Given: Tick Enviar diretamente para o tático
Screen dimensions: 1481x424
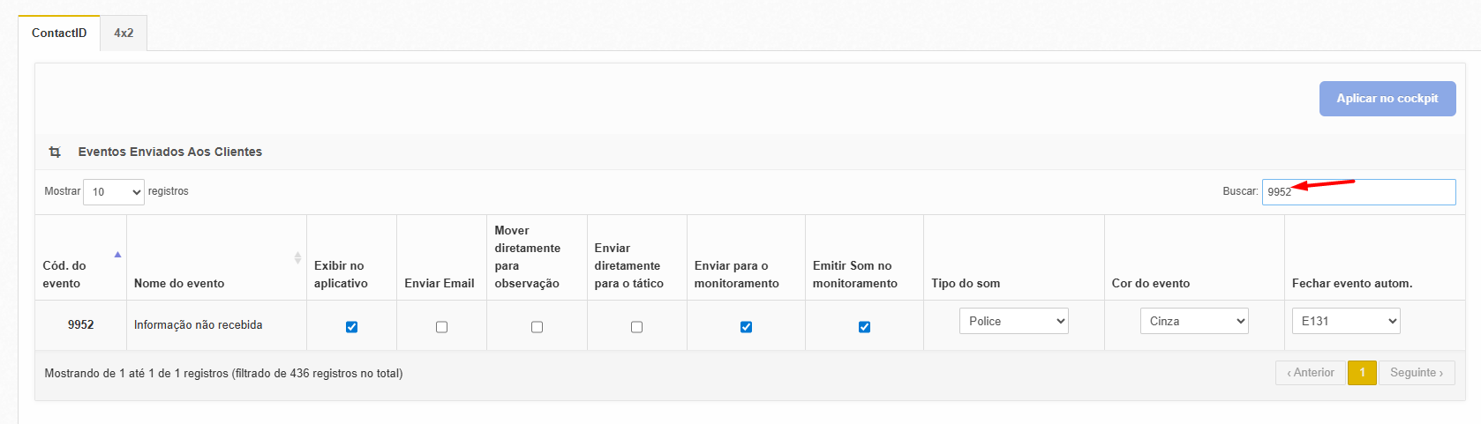Looking at the screenshot, I should tap(636, 327).
